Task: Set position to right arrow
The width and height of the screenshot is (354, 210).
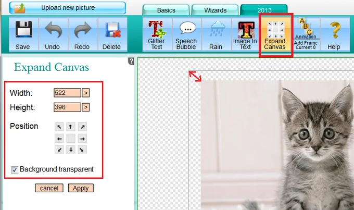Action: point(82,138)
